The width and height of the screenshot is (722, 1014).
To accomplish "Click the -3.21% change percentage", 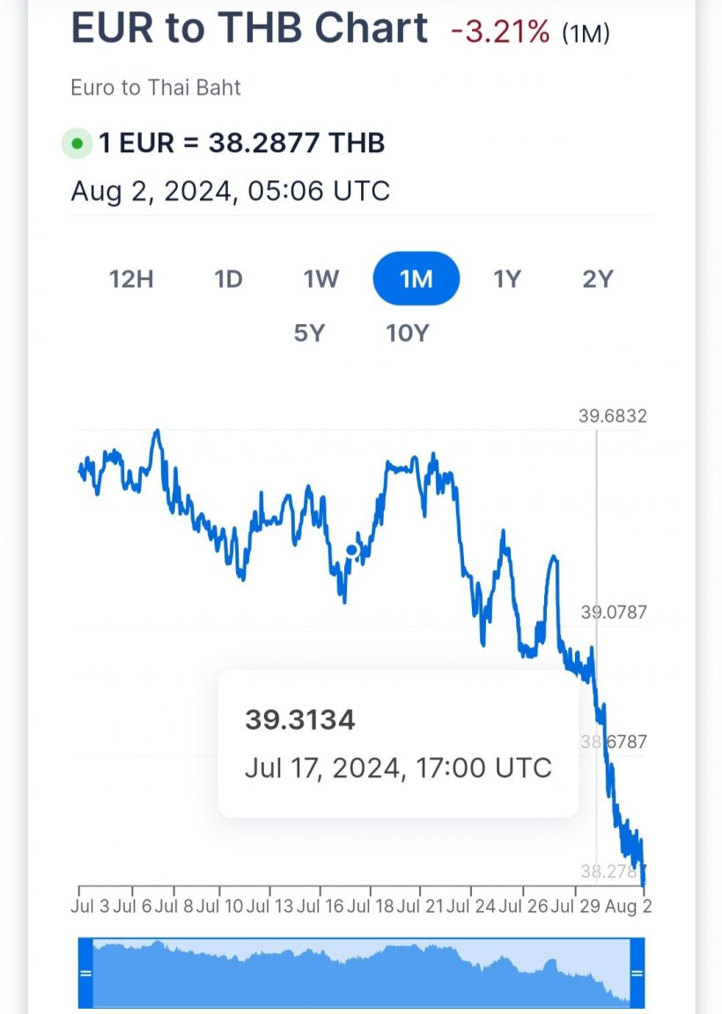I will coord(500,31).
